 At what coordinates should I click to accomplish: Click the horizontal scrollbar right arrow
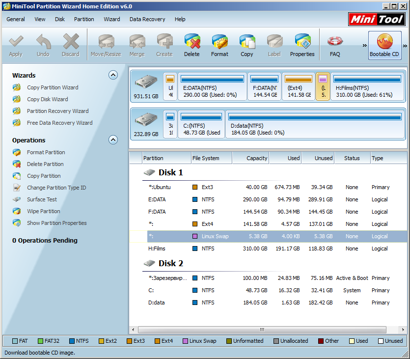[x=403, y=330]
